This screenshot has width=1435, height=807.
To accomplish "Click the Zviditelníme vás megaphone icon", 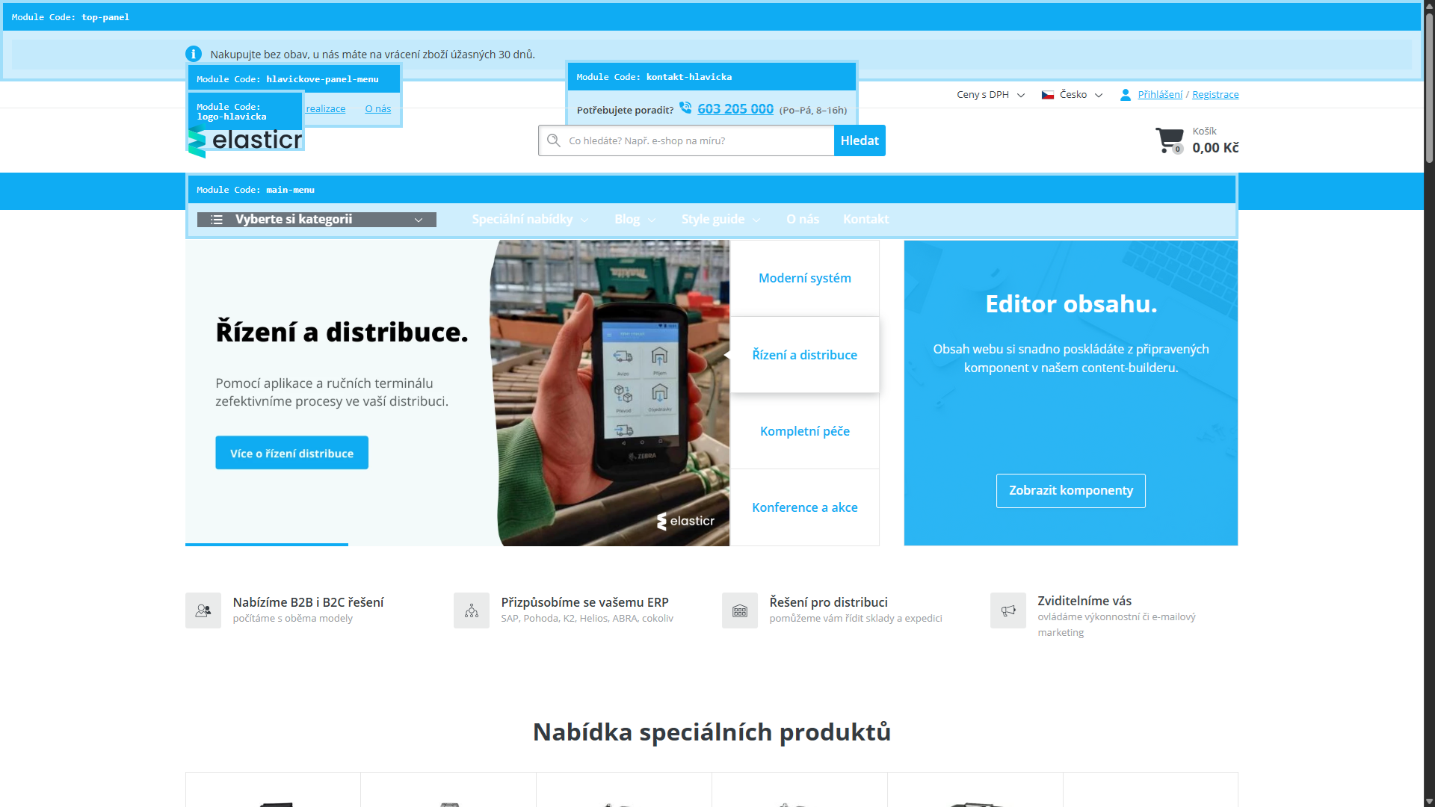I will coord(1008,610).
